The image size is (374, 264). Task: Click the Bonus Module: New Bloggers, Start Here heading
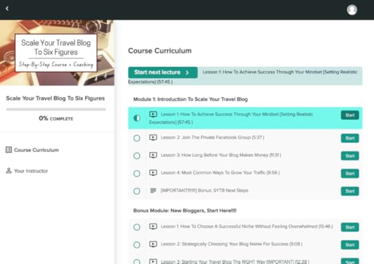pos(185,210)
